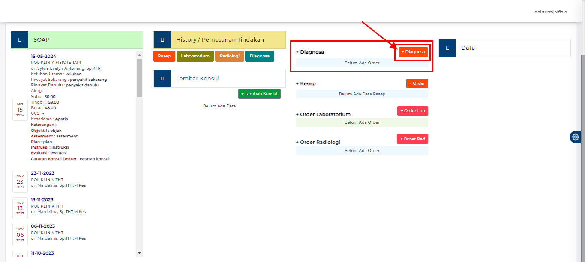Image resolution: width=585 pixels, height=262 pixels.
Task: Switch to the Resep history tab
Action: 164,56
